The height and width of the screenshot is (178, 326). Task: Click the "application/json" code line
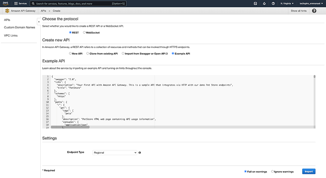(x=76, y=125)
